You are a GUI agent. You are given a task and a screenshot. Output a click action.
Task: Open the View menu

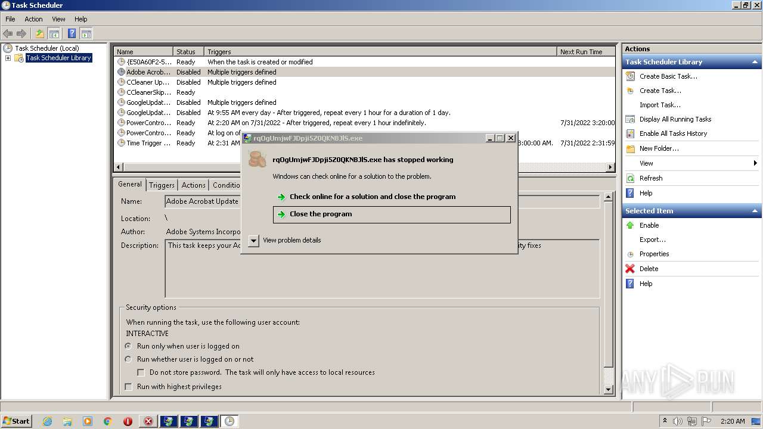[58, 19]
